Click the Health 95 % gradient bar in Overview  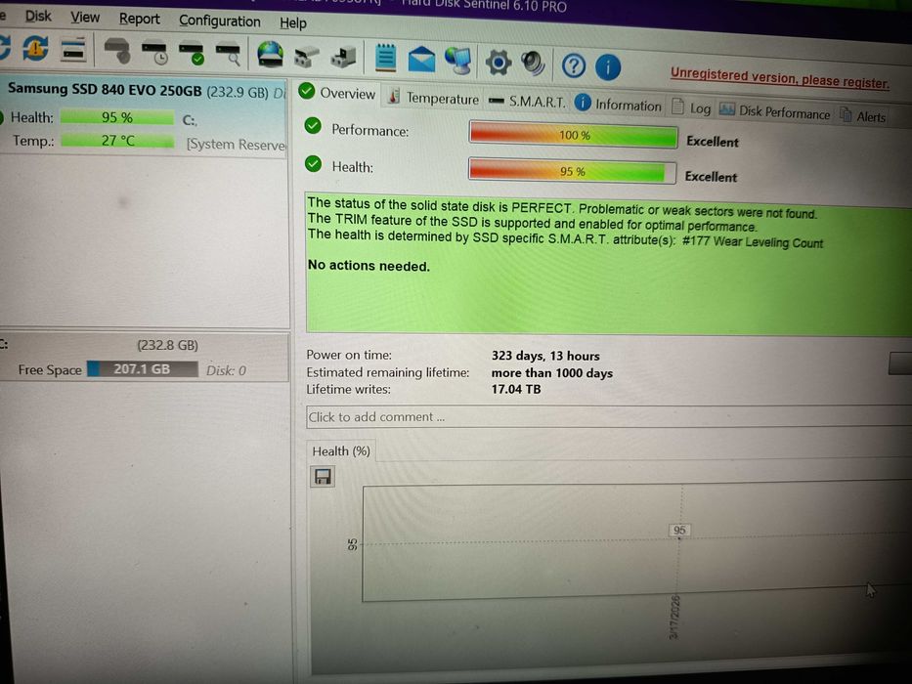pyautogui.click(x=573, y=171)
